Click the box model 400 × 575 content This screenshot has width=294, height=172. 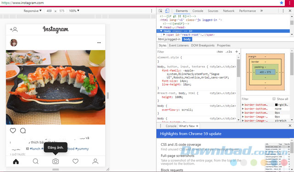tap(265, 72)
